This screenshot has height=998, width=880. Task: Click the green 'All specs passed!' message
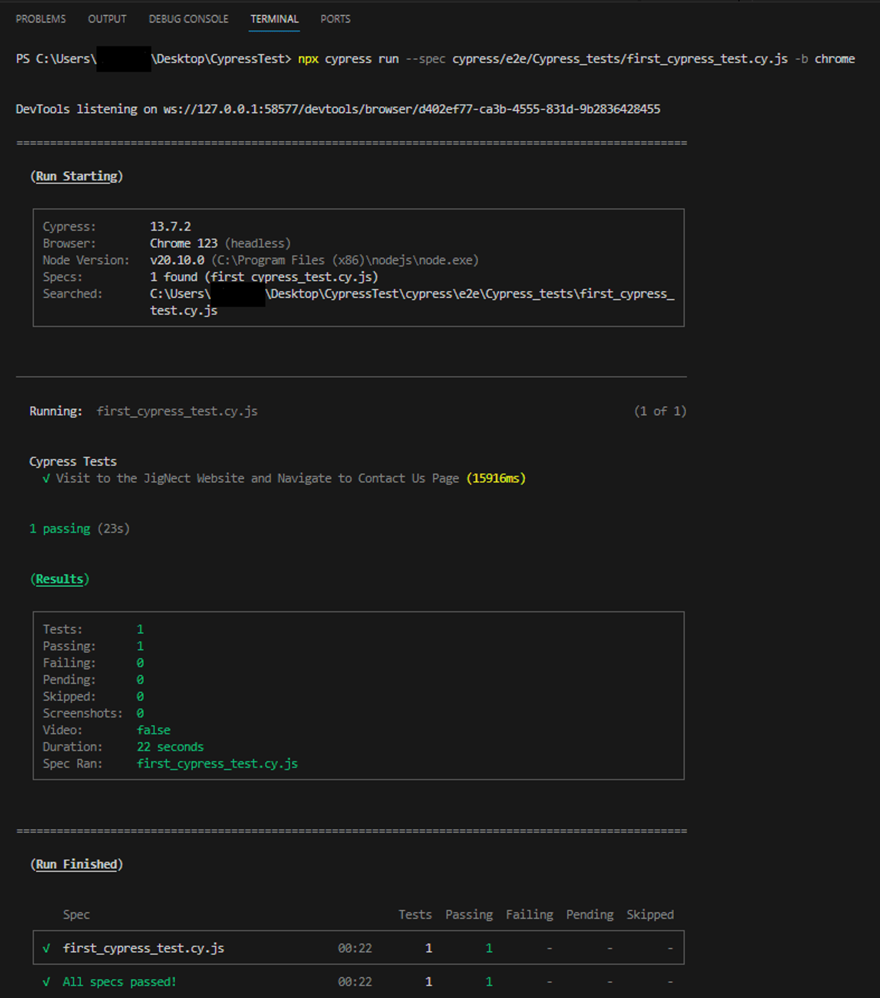(x=119, y=982)
